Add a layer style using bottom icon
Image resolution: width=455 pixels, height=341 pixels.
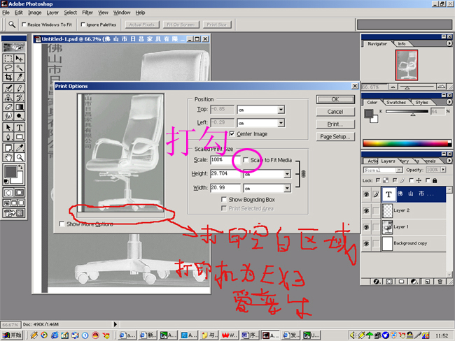[x=377, y=282]
